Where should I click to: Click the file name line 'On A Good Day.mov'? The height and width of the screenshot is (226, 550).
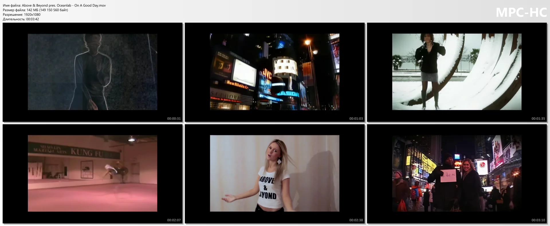(x=54, y=5)
